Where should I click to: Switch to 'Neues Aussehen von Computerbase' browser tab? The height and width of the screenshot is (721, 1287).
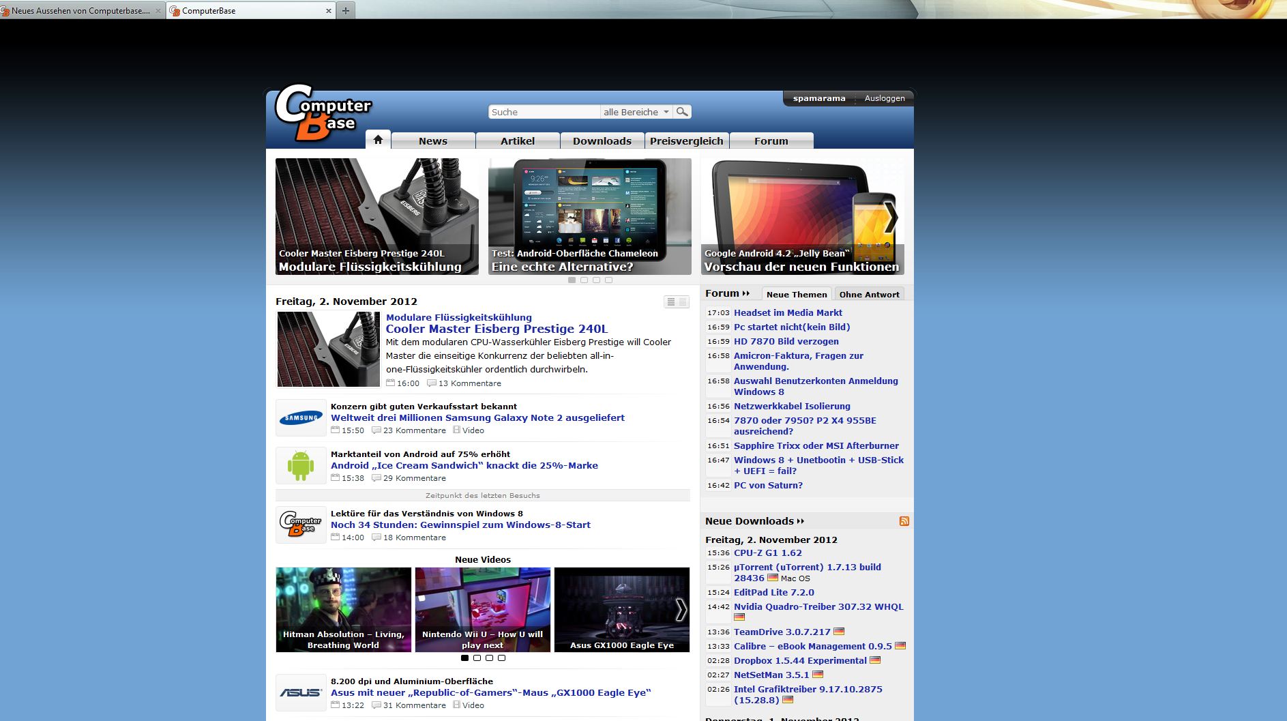tap(82, 11)
